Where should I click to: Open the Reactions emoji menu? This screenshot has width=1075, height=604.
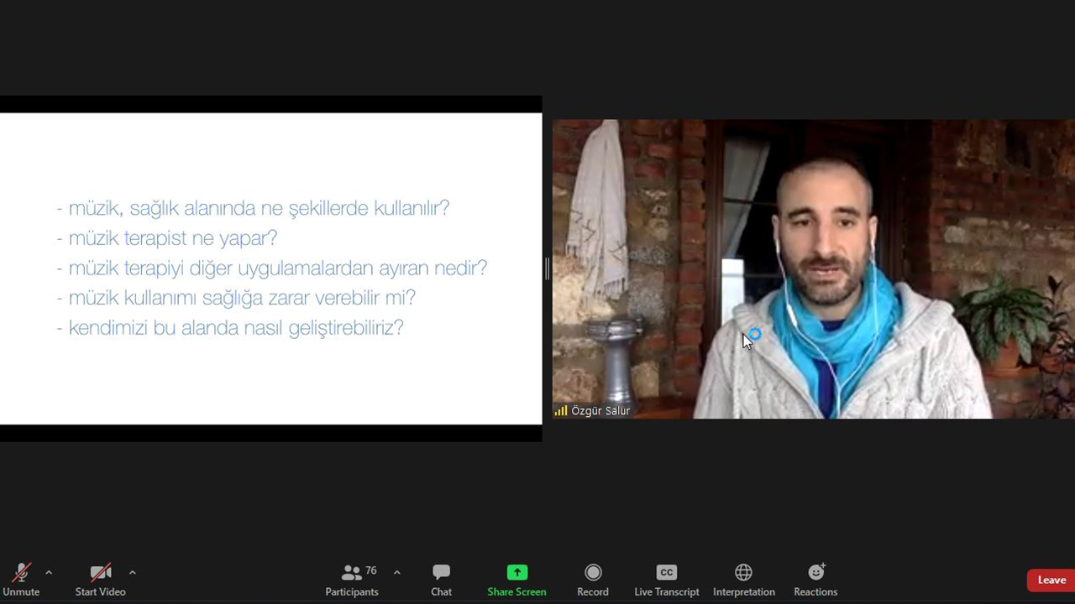tap(815, 580)
